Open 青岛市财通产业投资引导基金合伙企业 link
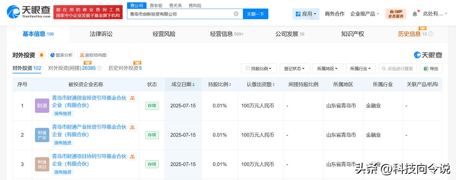The width and height of the screenshot is (456, 180). (89, 131)
